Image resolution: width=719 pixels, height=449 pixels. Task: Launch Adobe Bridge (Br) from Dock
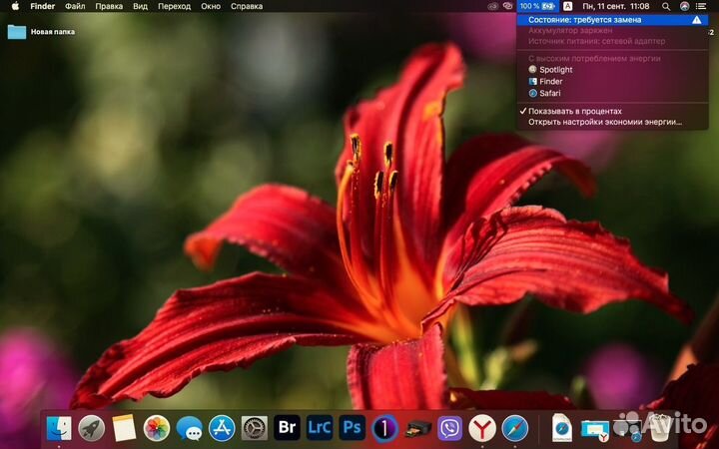(x=287, y=427)
